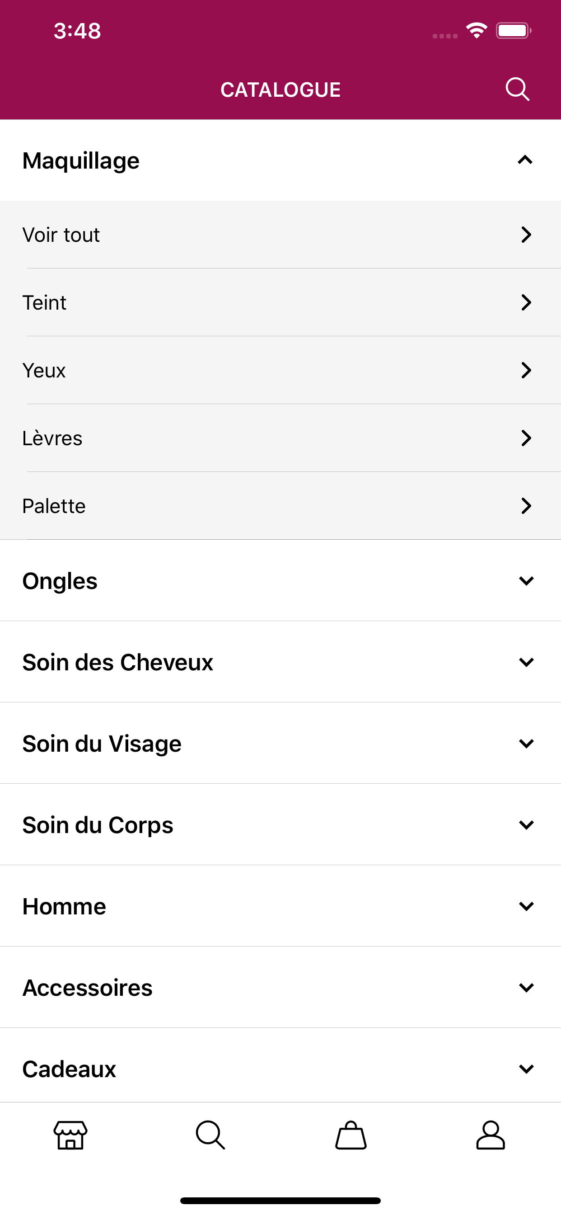Go to the Palette subcategory
Image resolution: width=561 pixels, height=1215 pixels.
280,506
